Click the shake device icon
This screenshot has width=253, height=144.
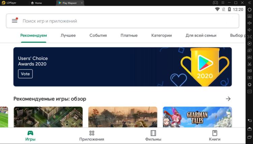point(249,85)
